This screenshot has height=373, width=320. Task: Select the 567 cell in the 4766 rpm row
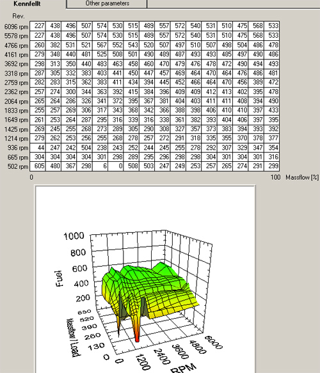100,45
